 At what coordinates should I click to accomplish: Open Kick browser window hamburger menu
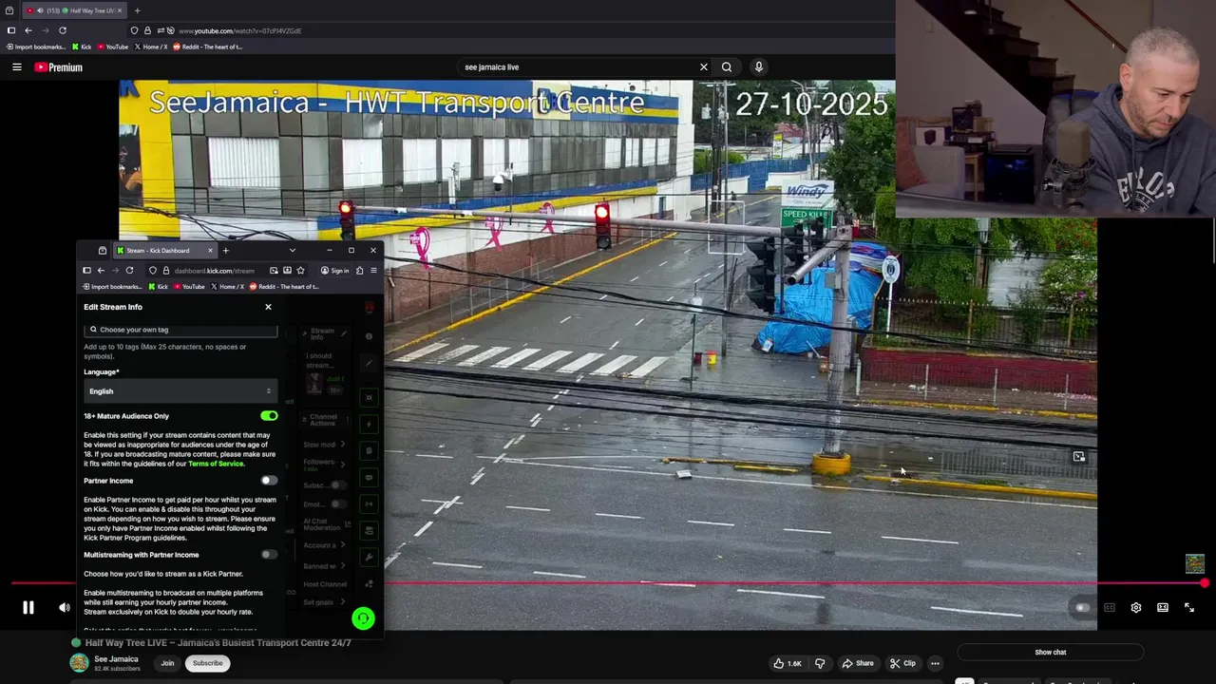click(373, 271)
